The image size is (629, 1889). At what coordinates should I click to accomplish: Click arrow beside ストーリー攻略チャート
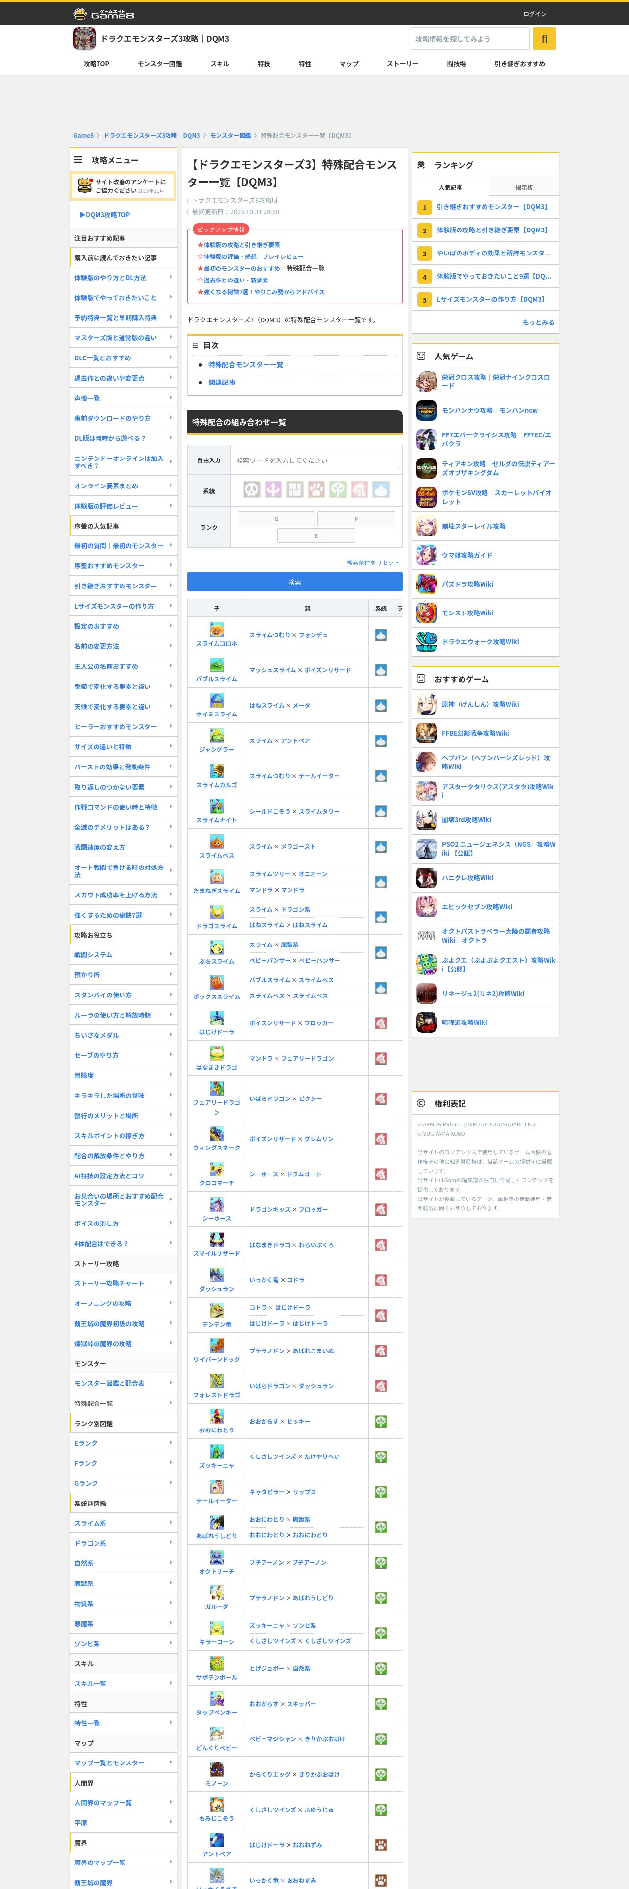170,1282
